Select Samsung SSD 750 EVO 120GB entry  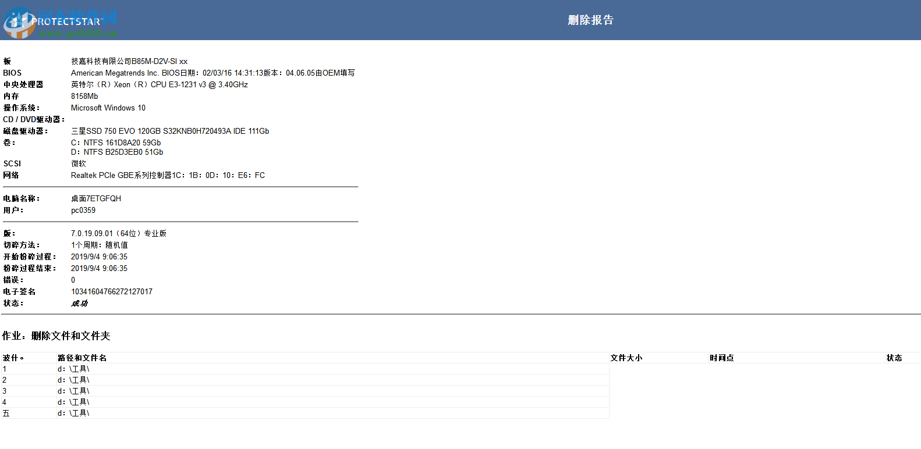tap(170, 131)
